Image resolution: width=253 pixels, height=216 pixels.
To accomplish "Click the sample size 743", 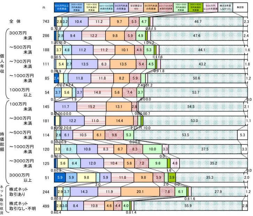I will (x=46, y=21).
